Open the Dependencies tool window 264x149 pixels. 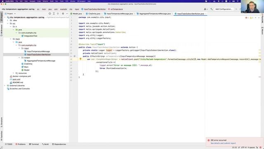59,144
